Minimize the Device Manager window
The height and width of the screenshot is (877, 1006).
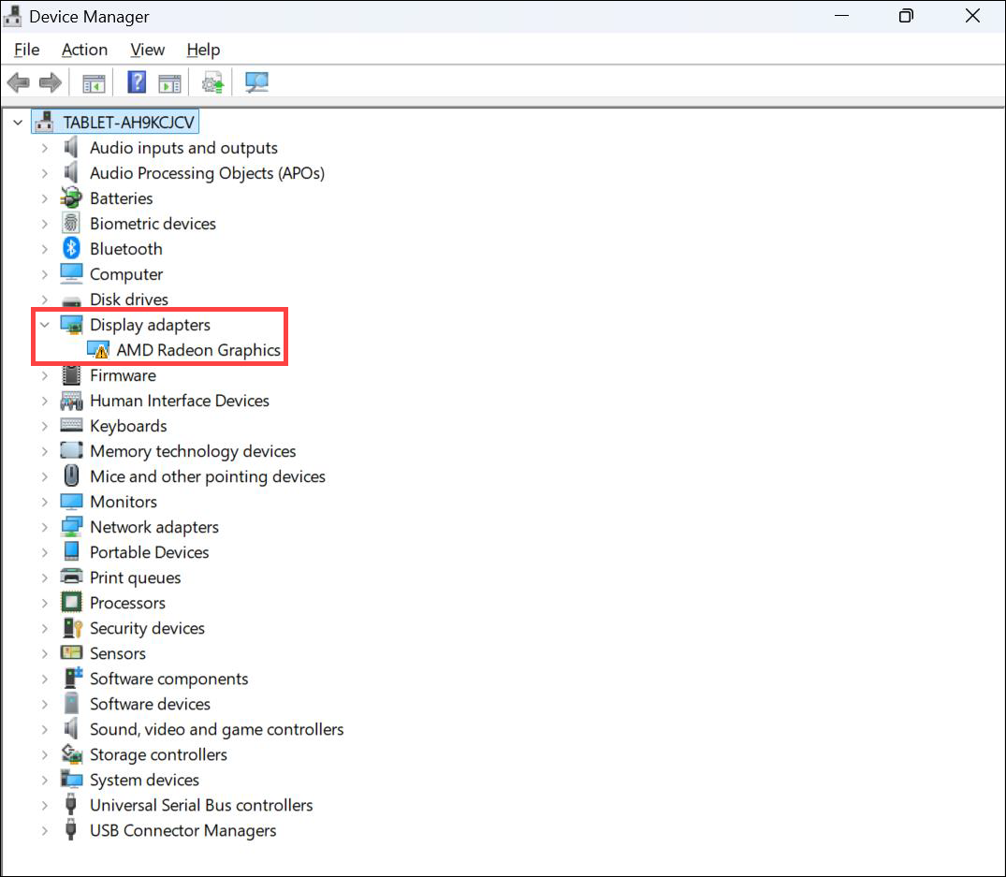841,16
